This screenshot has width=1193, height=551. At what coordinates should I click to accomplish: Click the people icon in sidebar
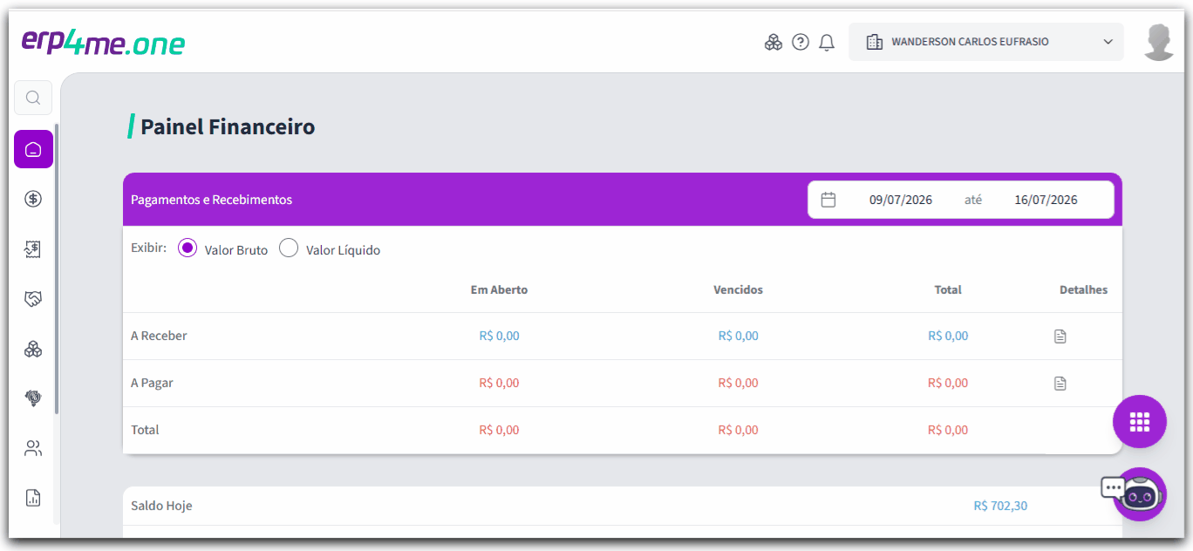coord(33,449)
